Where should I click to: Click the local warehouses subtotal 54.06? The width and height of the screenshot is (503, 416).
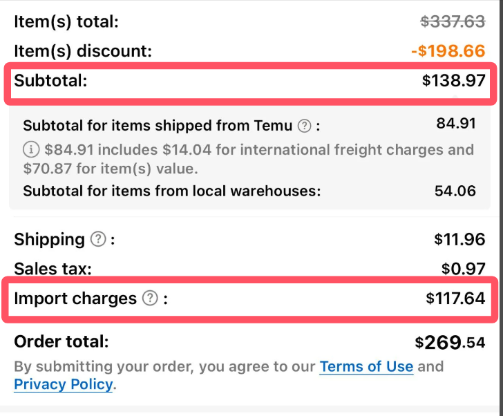click(455, 191)
